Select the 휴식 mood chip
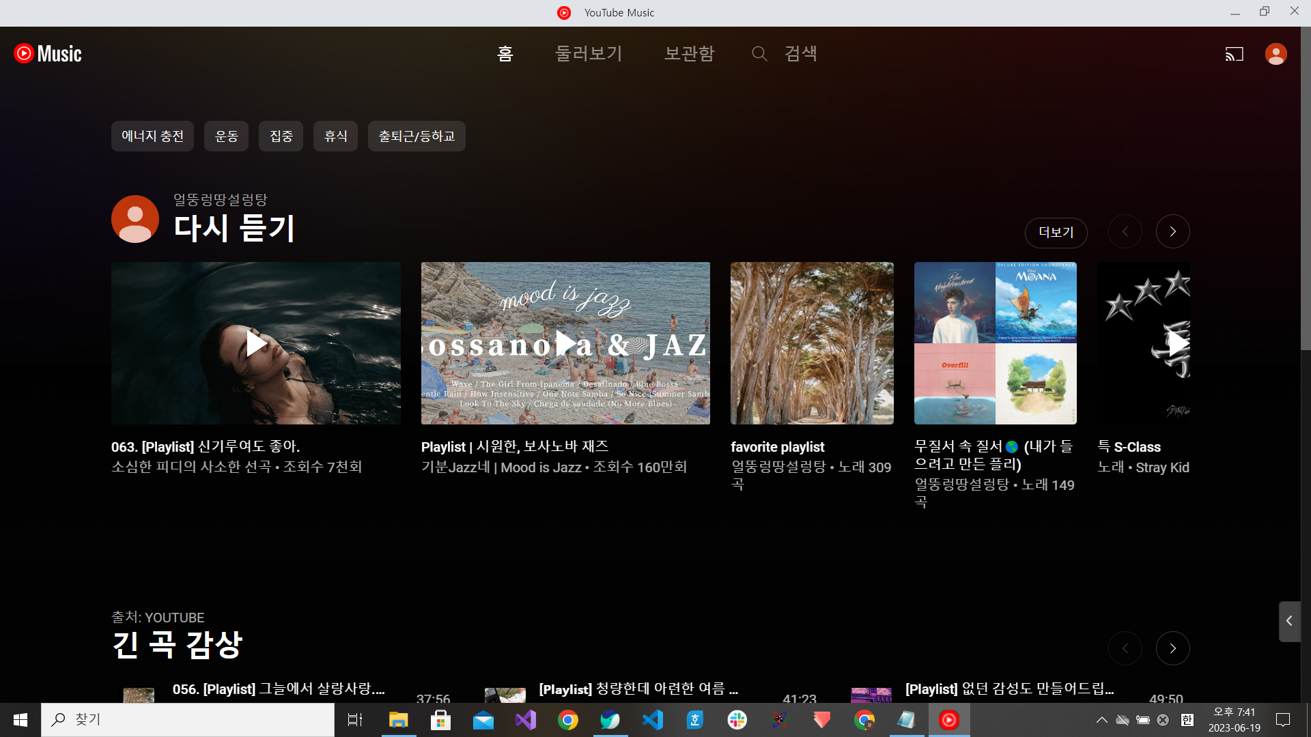The image size is (1311, 737). pyautogui.click(x=335, y=136)
